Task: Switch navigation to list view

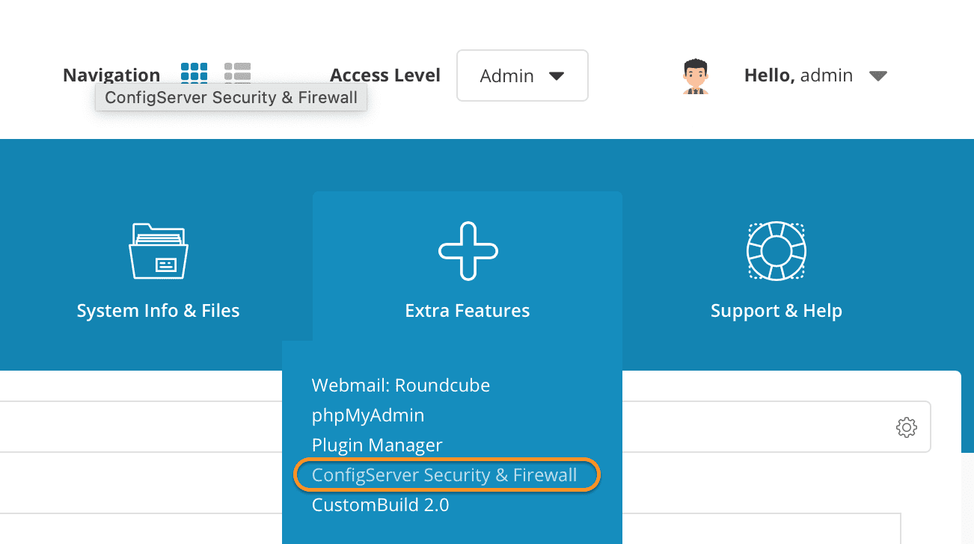Action: click(x=237, y=73)
